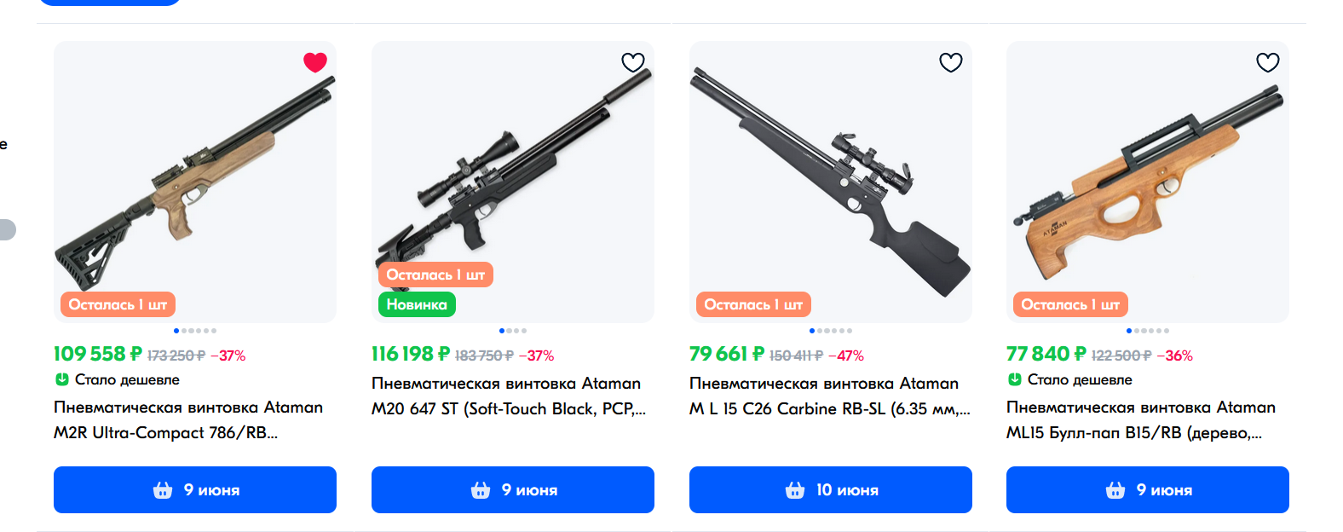Viewport: 1343px width, 532px height.
Task: View the black C26 Carbine product photo
Action: (x=831, y=182)
